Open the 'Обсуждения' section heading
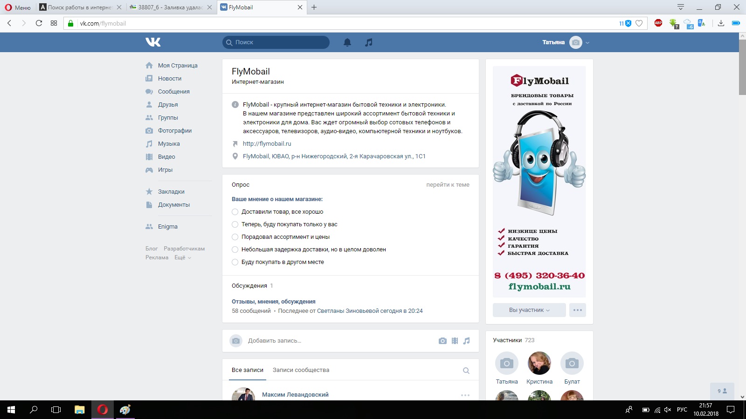 tap(249, 286)
